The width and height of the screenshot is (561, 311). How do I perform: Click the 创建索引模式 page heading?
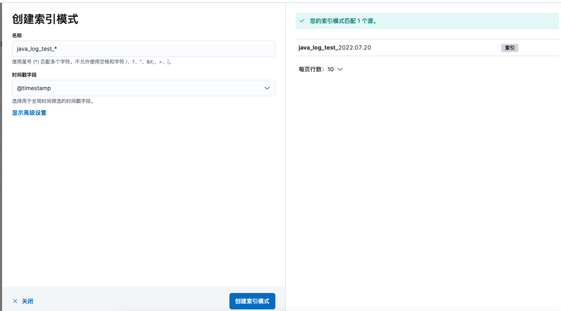pyautogui.click(x=45, y=19)
